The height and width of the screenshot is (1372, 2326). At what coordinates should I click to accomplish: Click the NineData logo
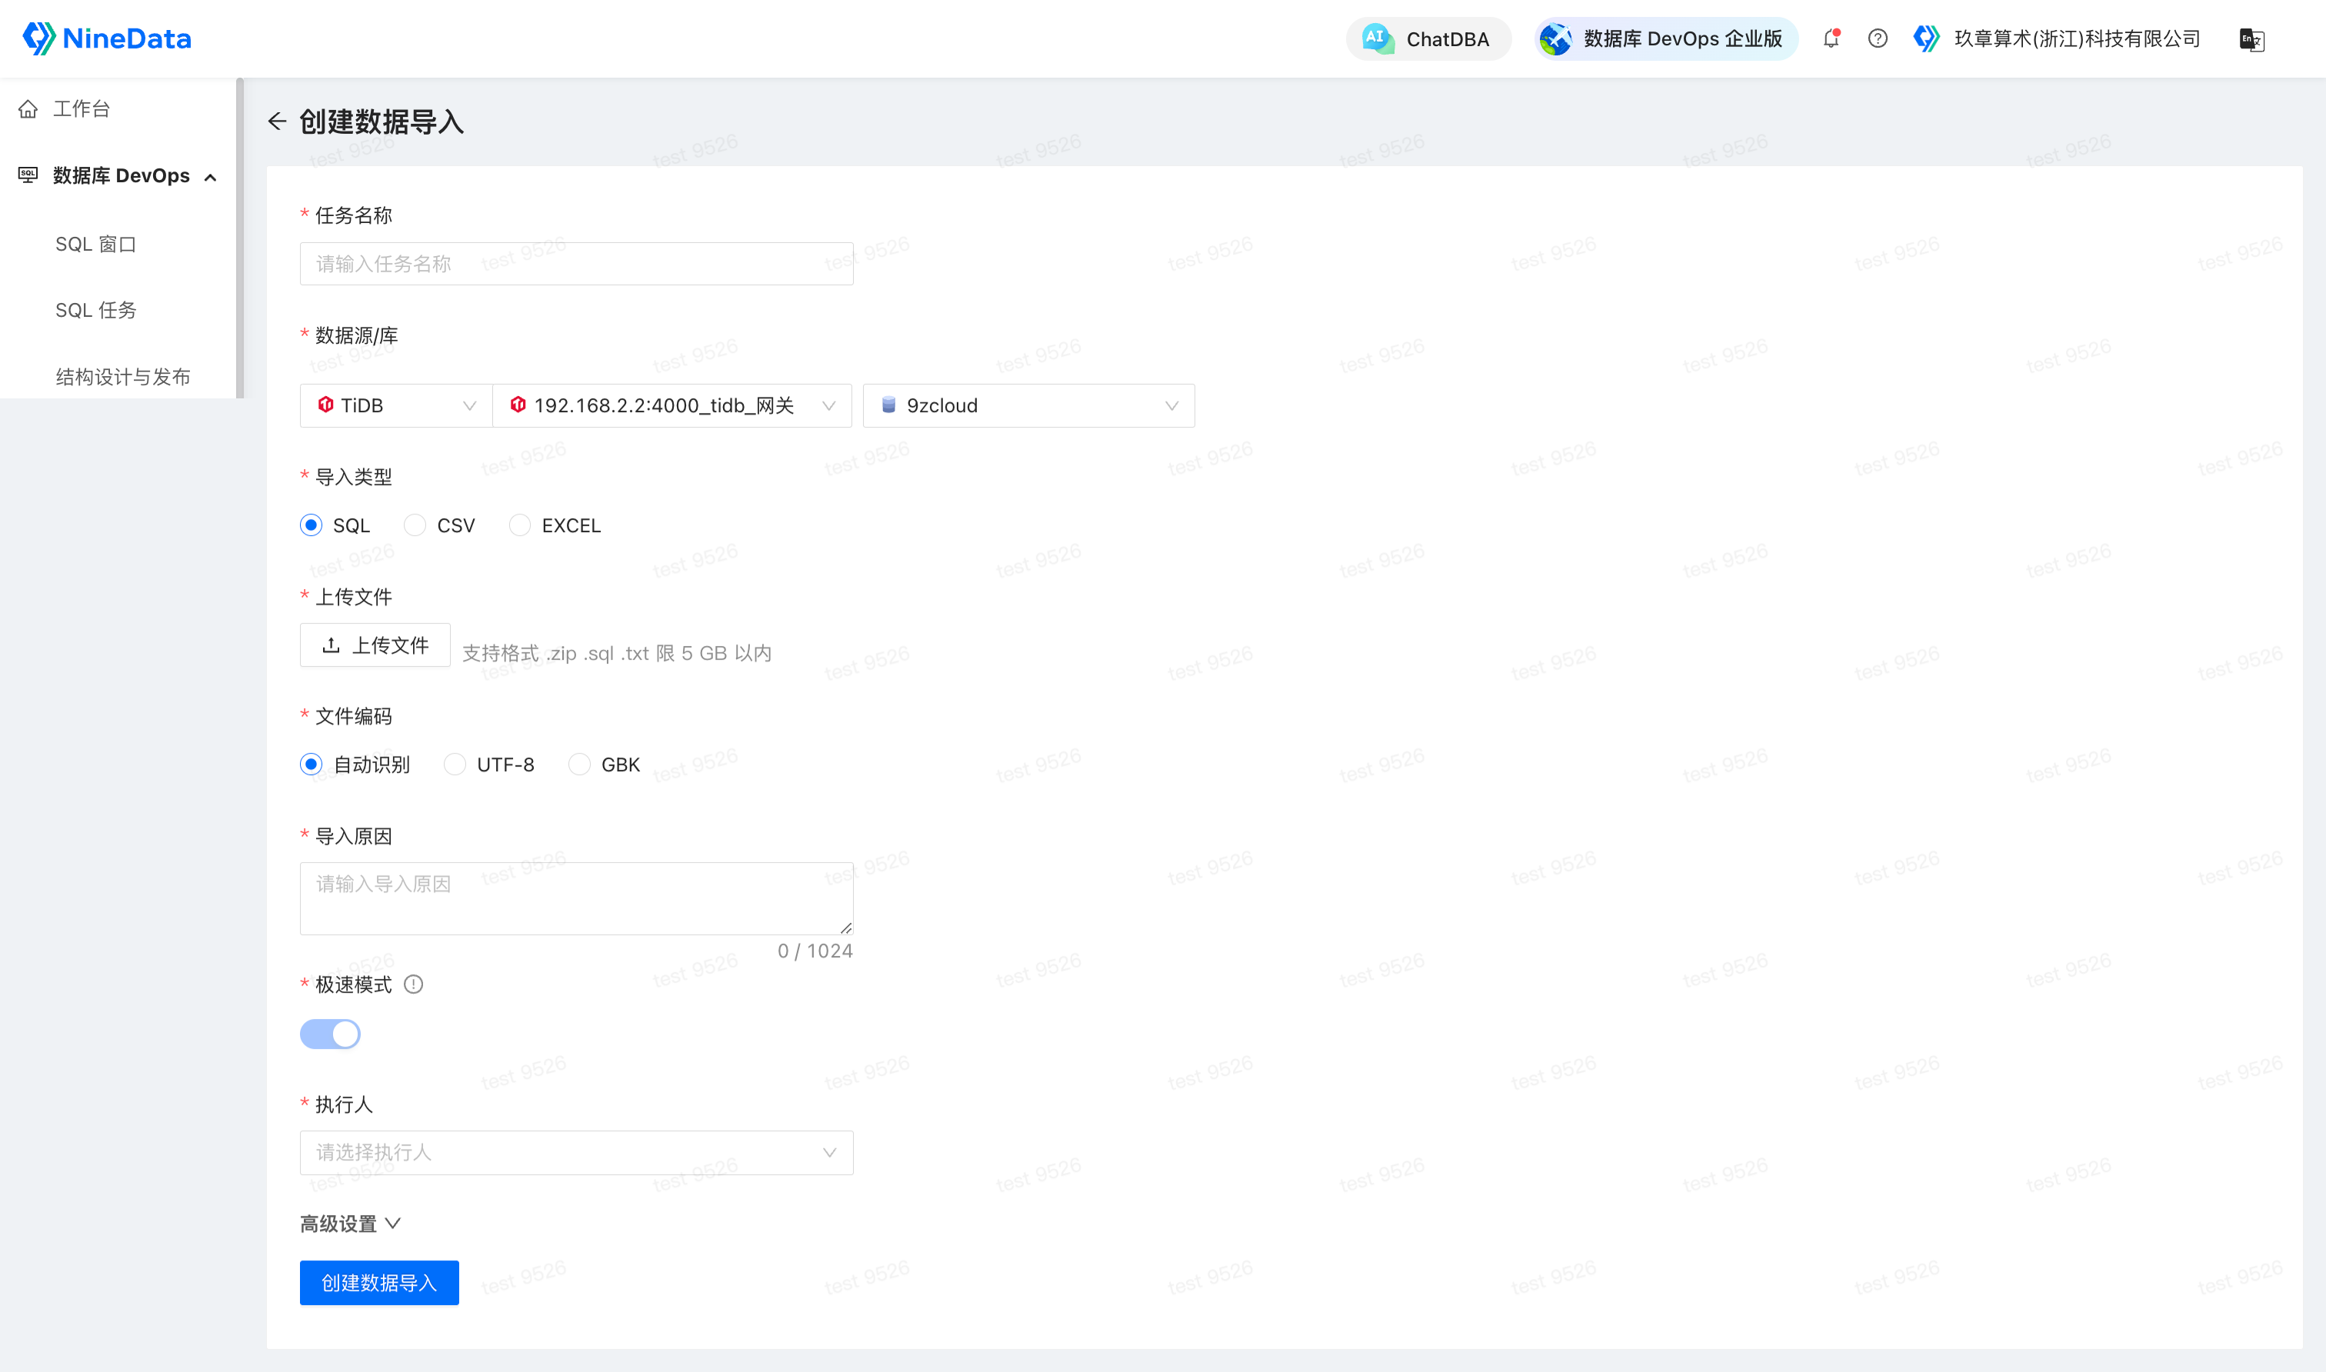click(x=106, y=38)
